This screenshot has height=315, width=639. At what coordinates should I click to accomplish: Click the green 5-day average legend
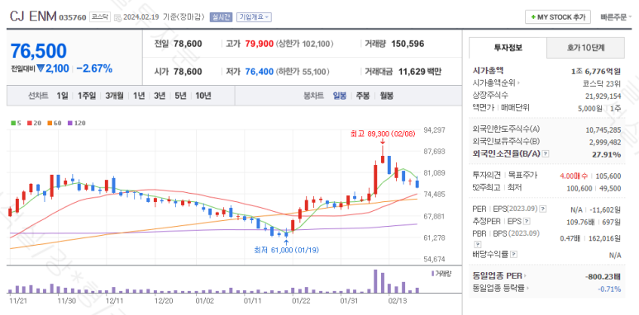[x=16, y=123]
